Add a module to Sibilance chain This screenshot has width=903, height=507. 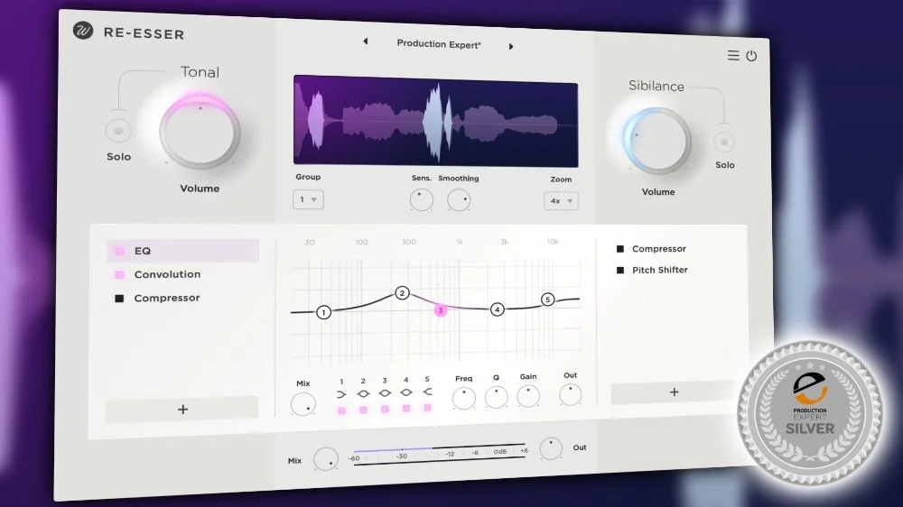pos(674,392)
